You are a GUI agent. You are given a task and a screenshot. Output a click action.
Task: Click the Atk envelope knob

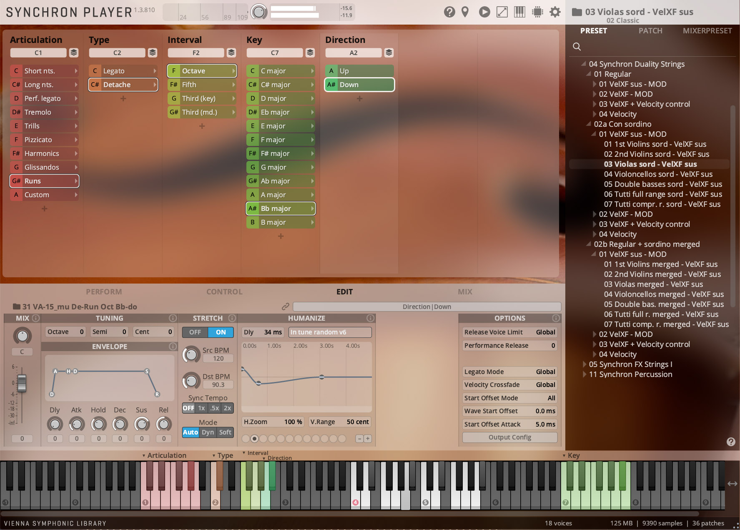click(x=76, y=425)
